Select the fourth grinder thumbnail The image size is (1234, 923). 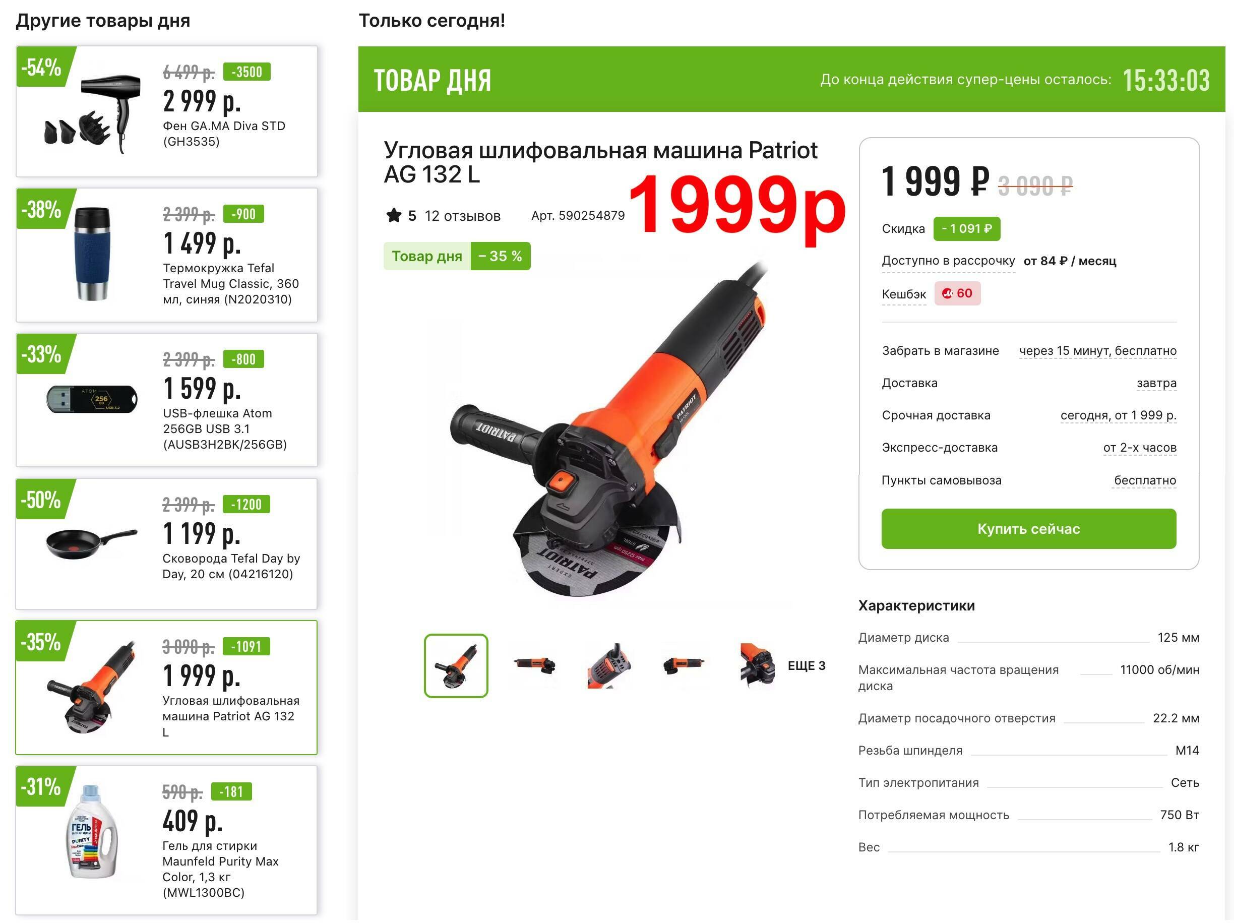pos(683,665)
